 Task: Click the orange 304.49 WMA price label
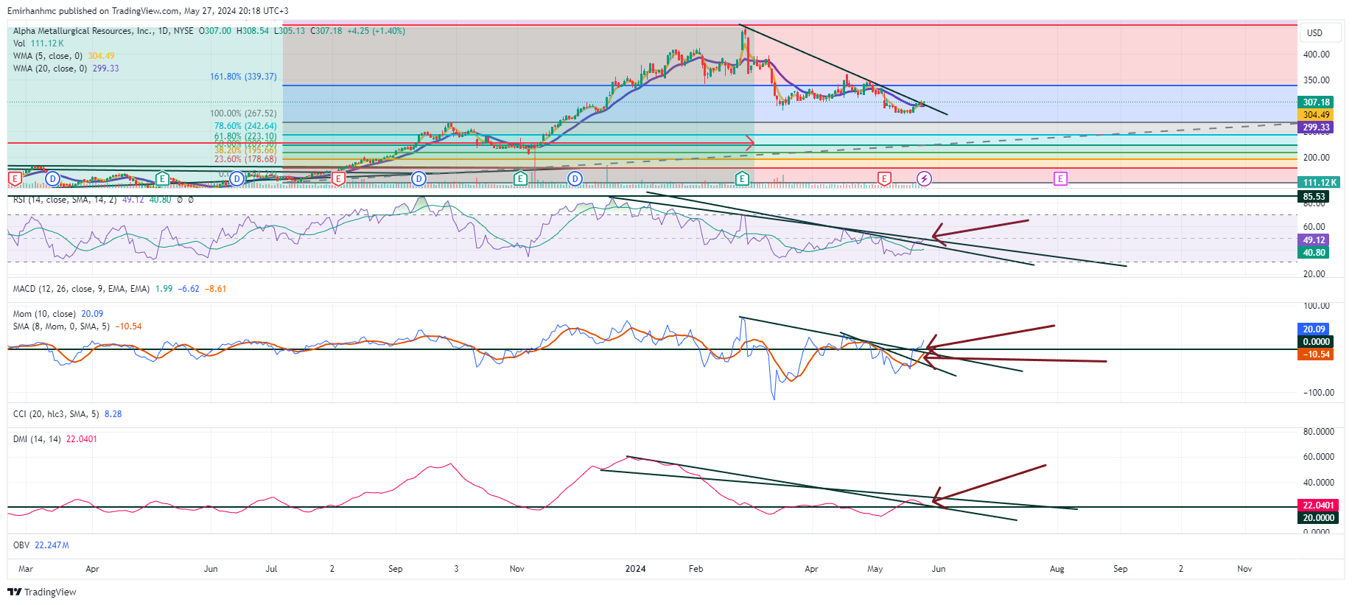click(1316, 115)
